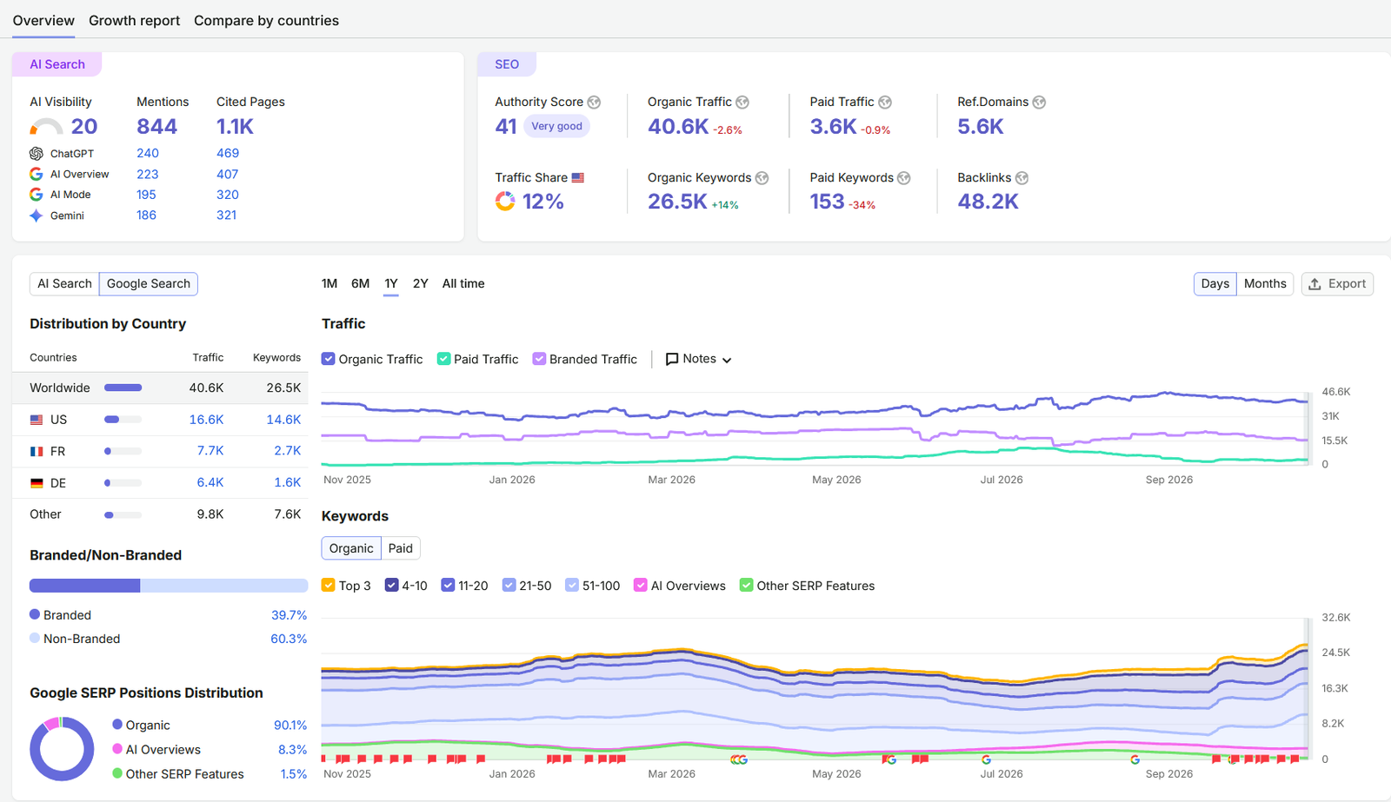The width and height of the screenshot is (1391, 802).
Task: Uncheck the Organic Traffic checkbox
Action: (329, 359)
